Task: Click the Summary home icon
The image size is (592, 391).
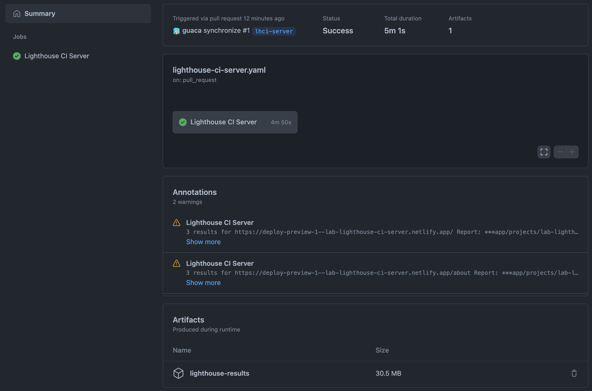Action: pos(17,14)
